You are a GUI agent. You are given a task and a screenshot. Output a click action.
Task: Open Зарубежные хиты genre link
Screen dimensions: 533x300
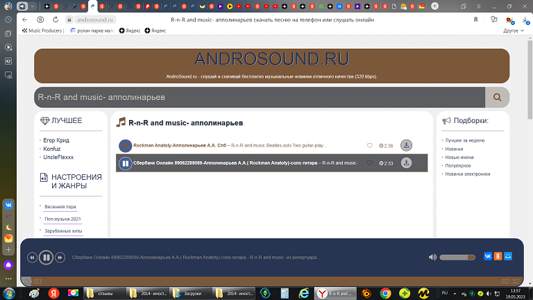pos(63,231)
